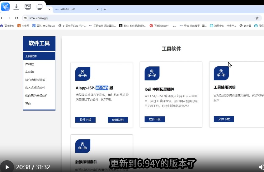Click the 触摸按键套件 title
264x172 pixels.
[x=86, y=162]
